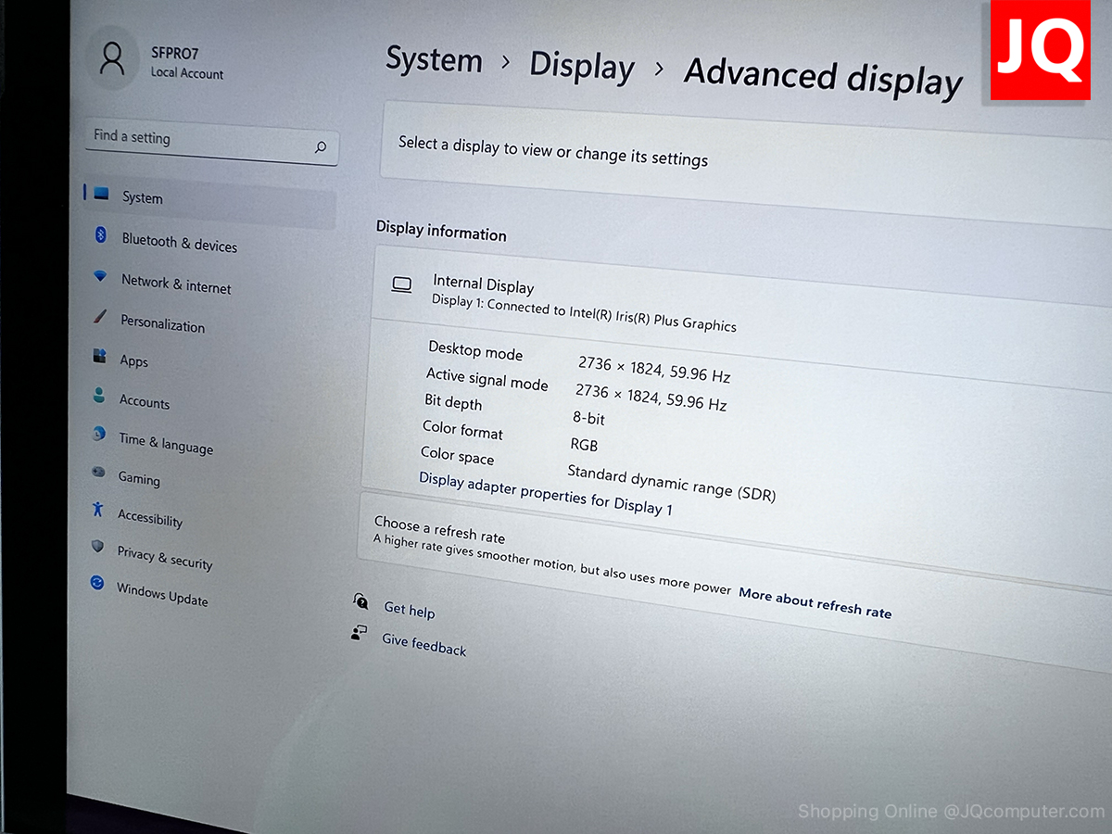Click the Desktop mode value 2736 × 1824
The image size is (1112, 834).
point(654,369)
